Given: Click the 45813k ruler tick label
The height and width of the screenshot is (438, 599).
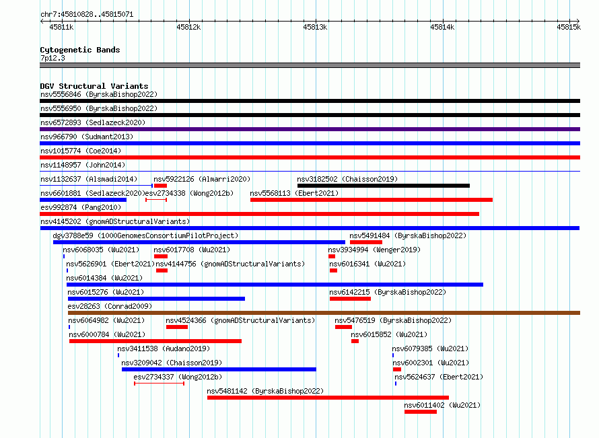Looking at the screenshot, I should [315, 27].
